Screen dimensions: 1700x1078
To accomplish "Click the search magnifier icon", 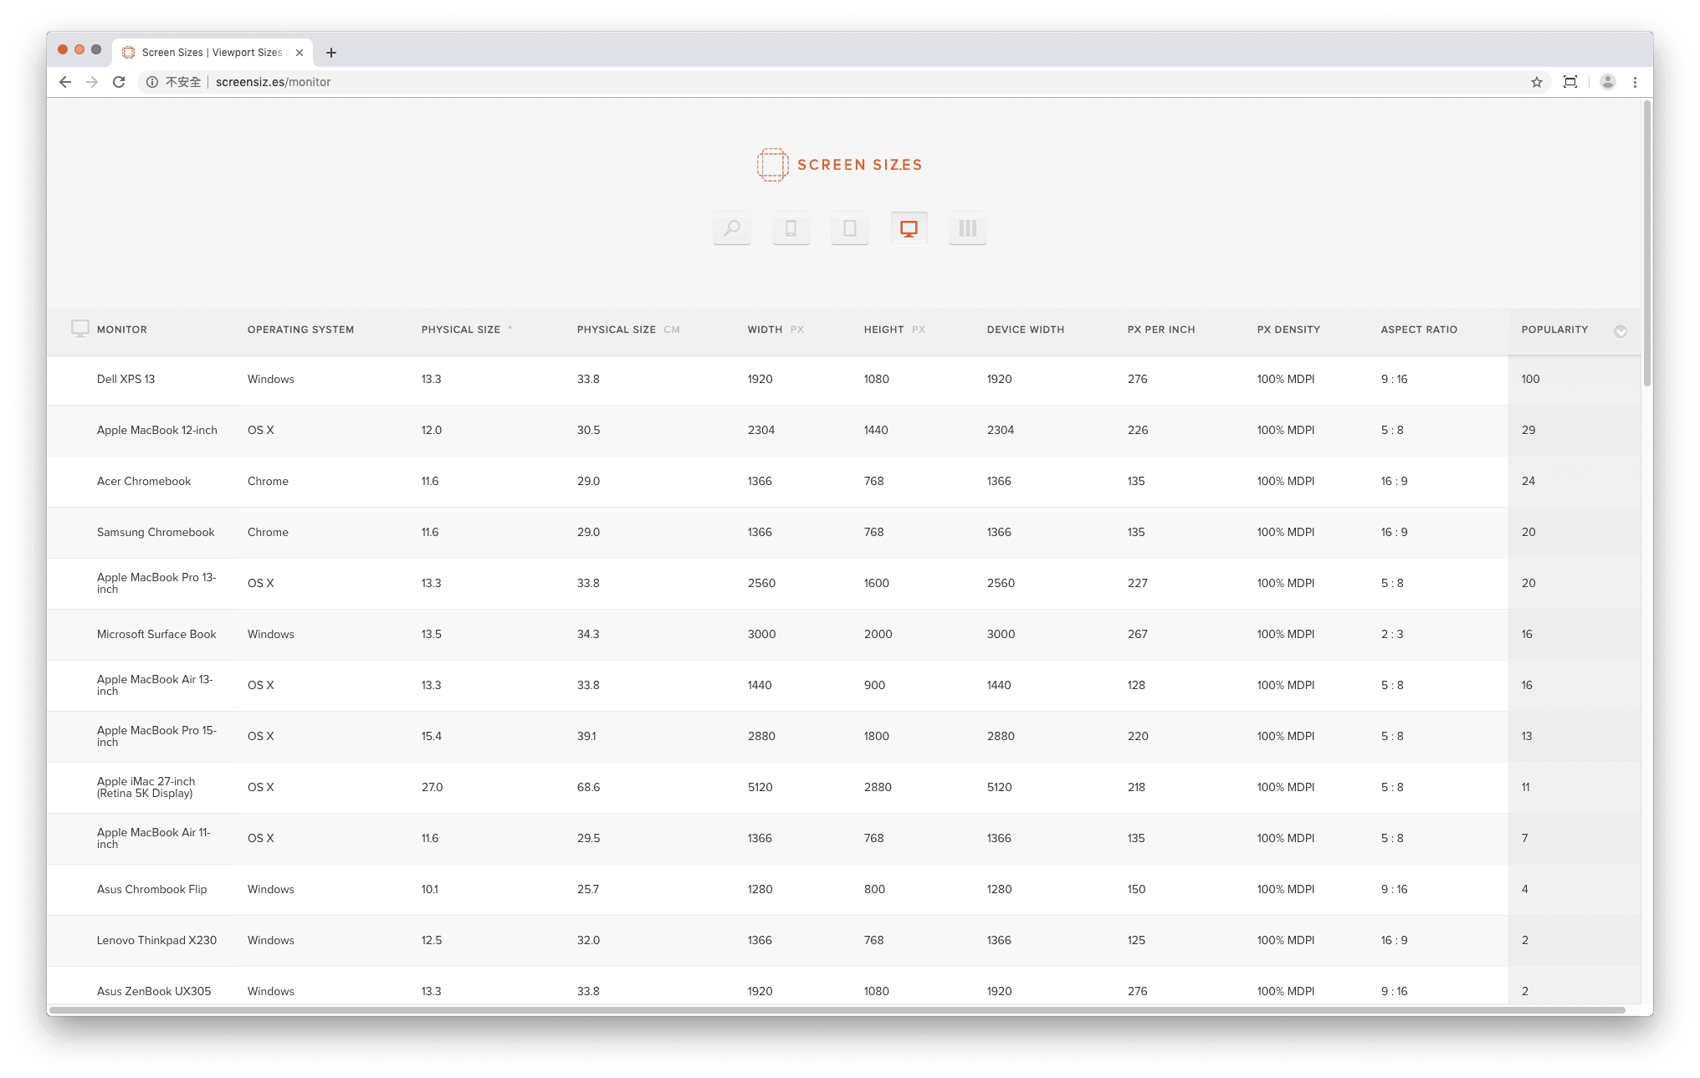I will 731,227.
